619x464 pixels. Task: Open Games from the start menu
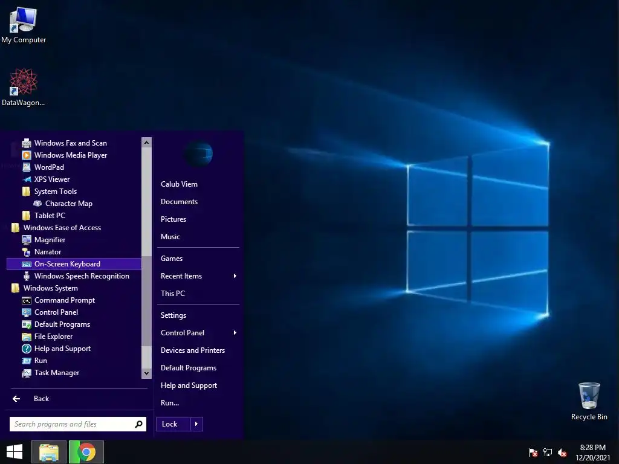tap(171, 259)
